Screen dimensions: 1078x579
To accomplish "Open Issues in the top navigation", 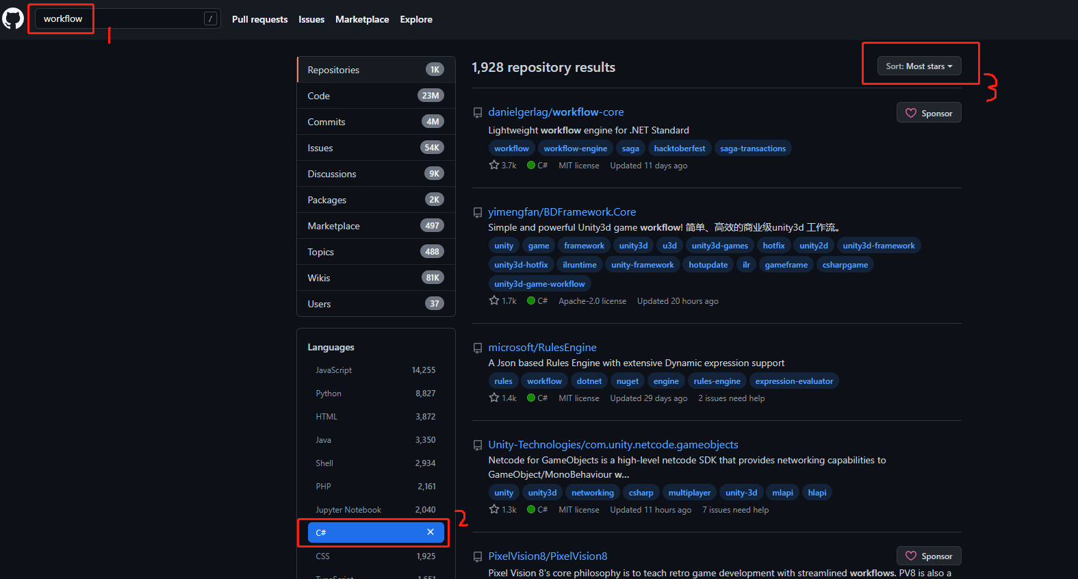I will (x=311, y=19).
